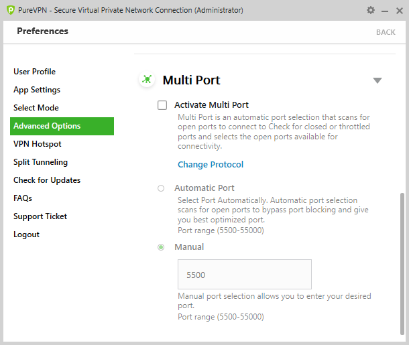
Task: Minimize the PureVPN window
Action: point(385,11)
